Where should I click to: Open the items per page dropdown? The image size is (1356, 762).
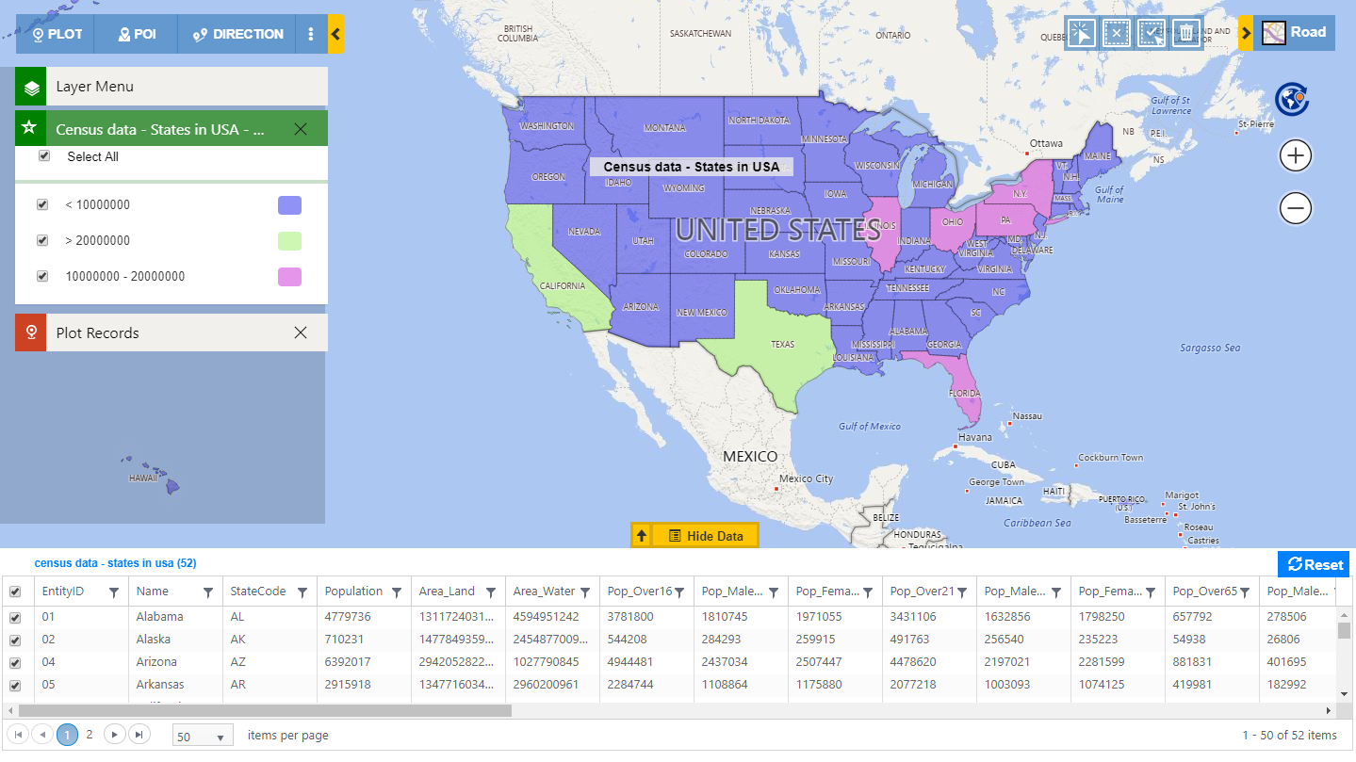(x=204, y=737)
